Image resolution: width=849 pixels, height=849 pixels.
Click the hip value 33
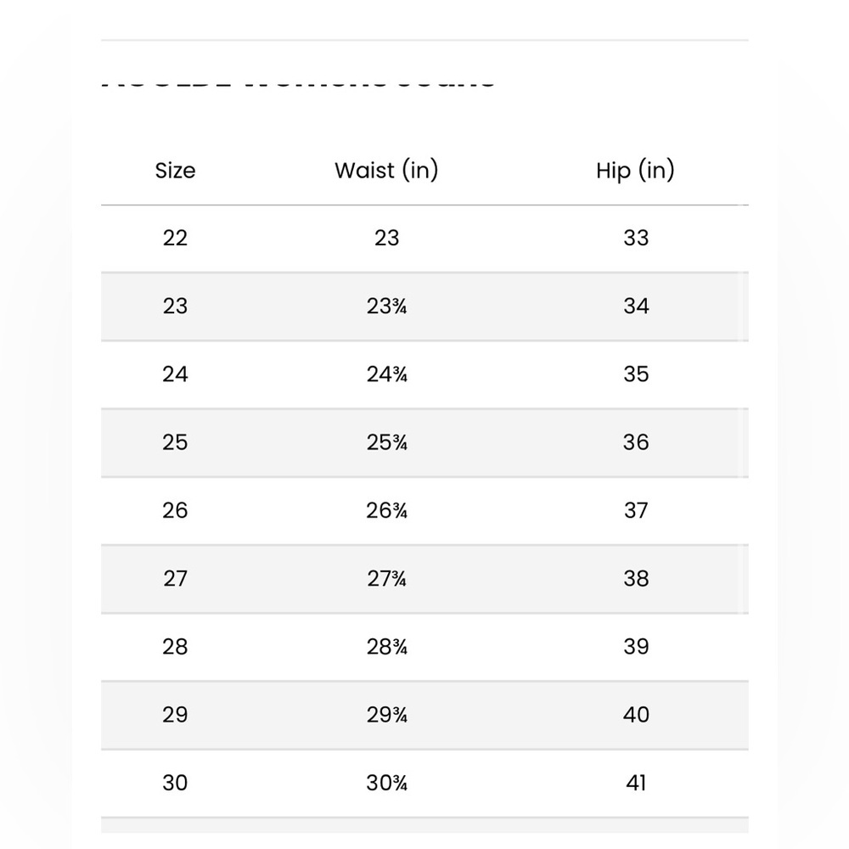point(636,239)
